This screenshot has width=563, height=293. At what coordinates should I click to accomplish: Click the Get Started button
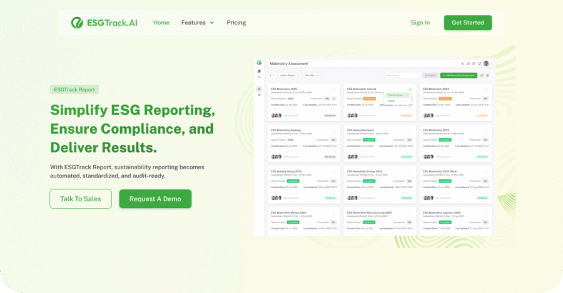click(x=468, y=22)
